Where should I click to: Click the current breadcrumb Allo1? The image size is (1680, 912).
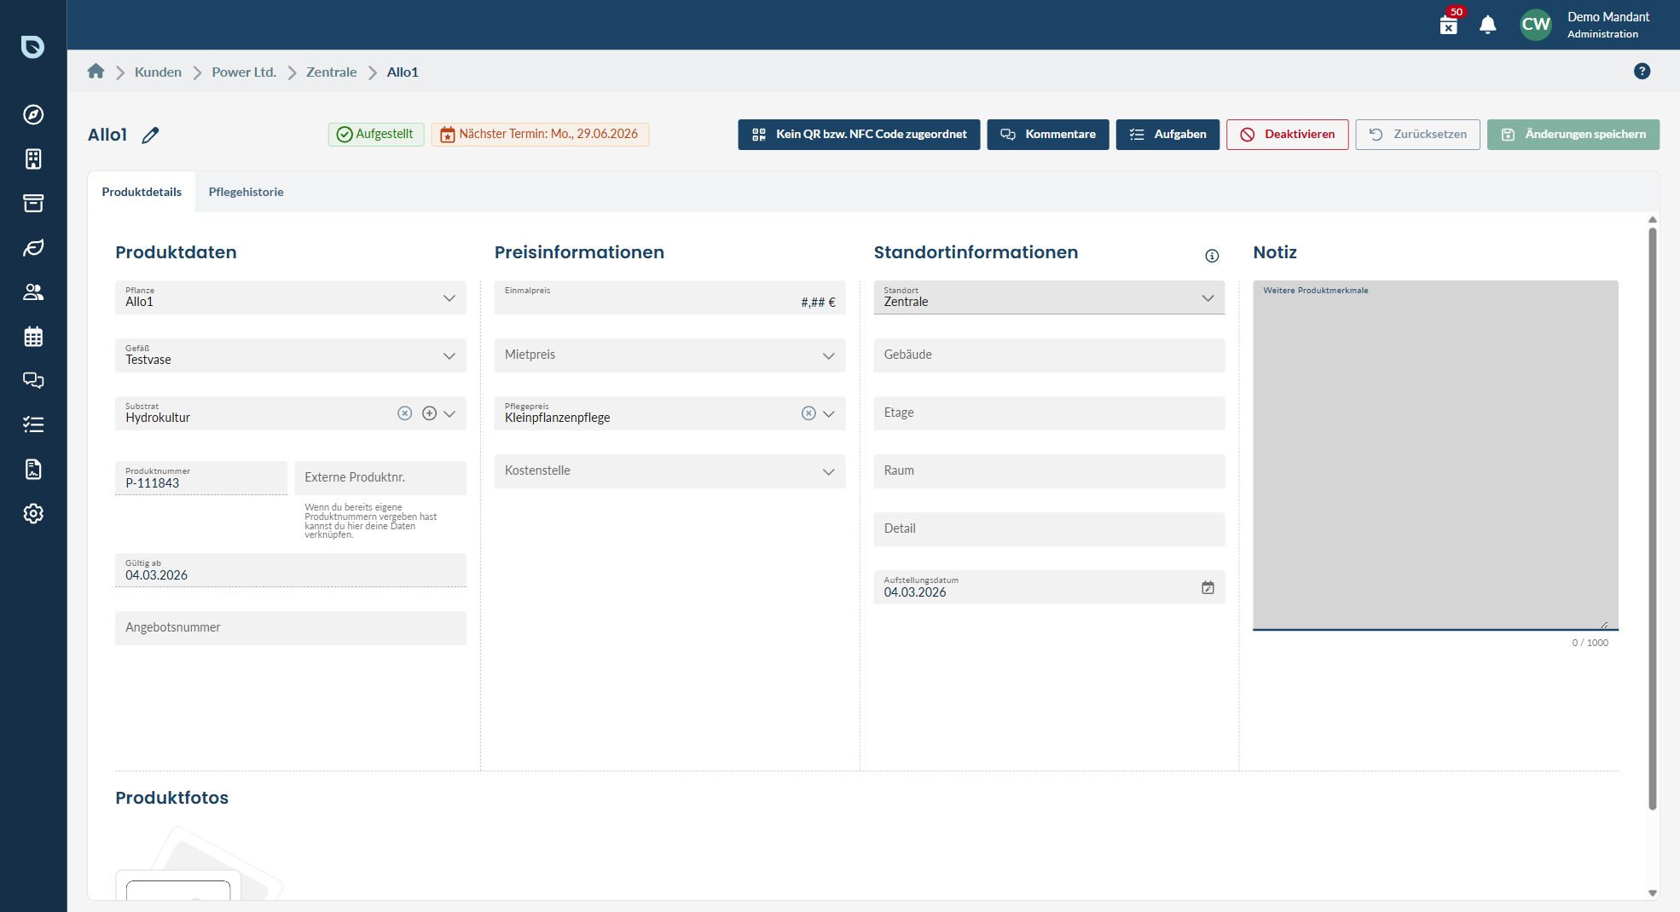coord(403,72)
